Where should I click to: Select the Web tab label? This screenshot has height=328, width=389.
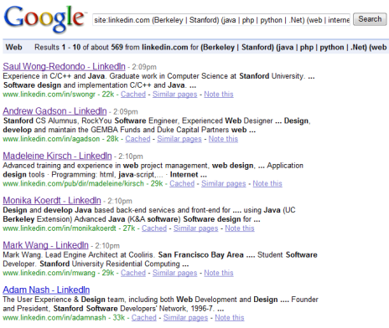(13, 47)
